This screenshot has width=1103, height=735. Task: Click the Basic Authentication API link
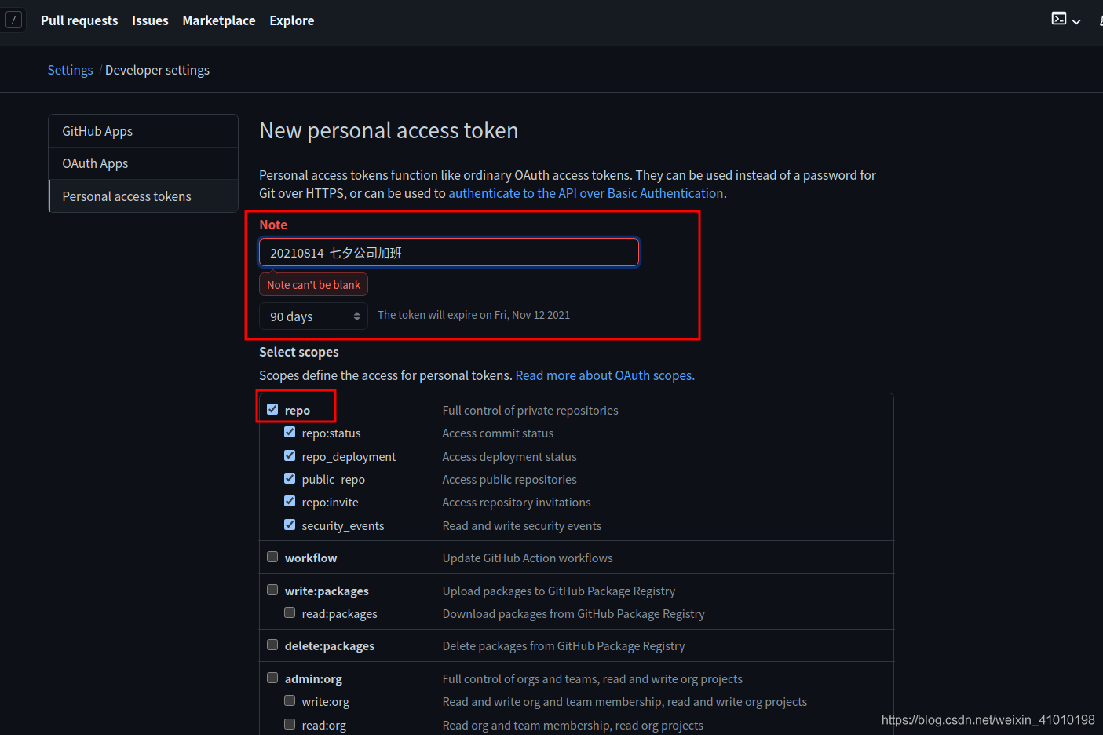click(586, 193)
